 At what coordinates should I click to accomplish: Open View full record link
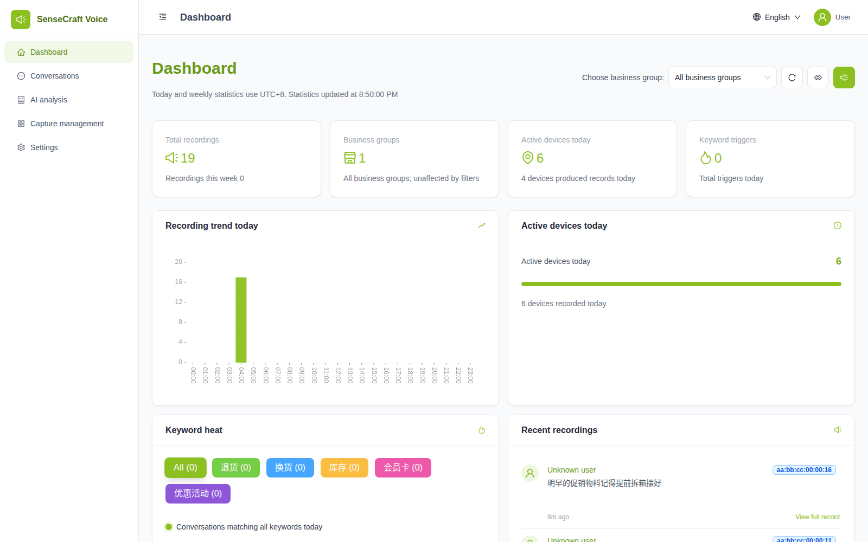(x=818, y=517)
